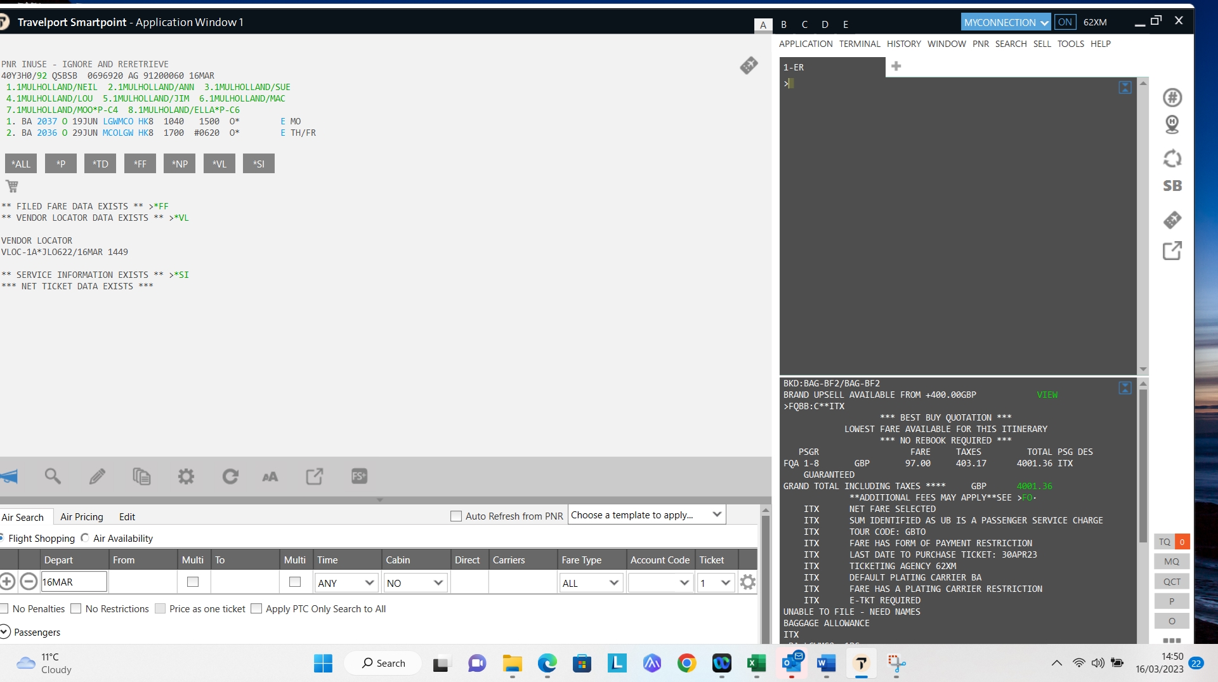The image size is (1218, 682).
Task: Click the Depart date input field
Action: pyautogui.click(x=74, y=582)
